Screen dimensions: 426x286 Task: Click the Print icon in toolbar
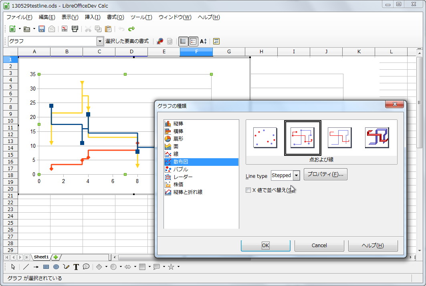[75, 29]
